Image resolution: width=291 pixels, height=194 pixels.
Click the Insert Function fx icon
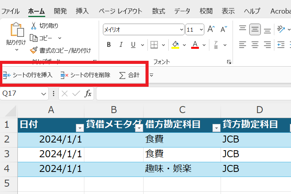[x=88, y=93]
